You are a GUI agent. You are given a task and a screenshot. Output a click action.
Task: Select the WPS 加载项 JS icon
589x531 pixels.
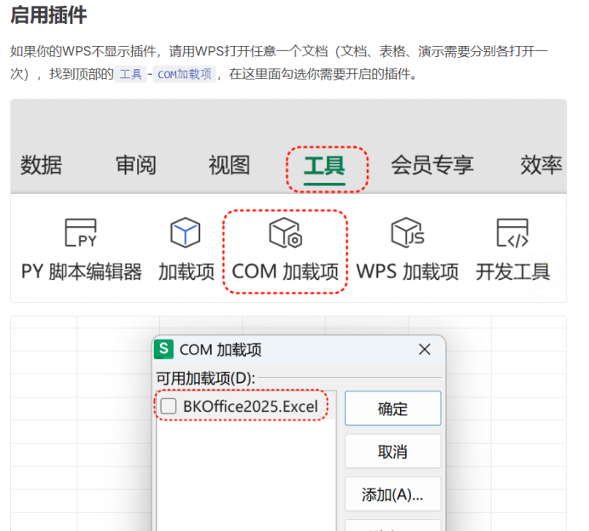click(407, 232)
